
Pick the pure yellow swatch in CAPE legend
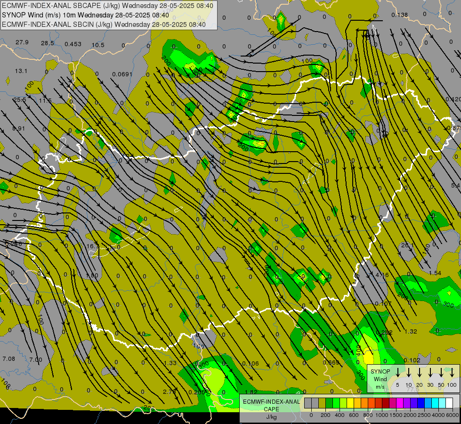pos(350,403)
